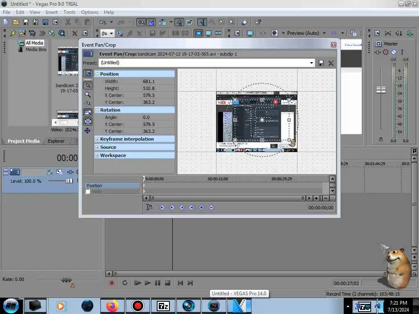Open Firefox from the taskbar
This screenshot has width=419, height=314.
[113, 306]
